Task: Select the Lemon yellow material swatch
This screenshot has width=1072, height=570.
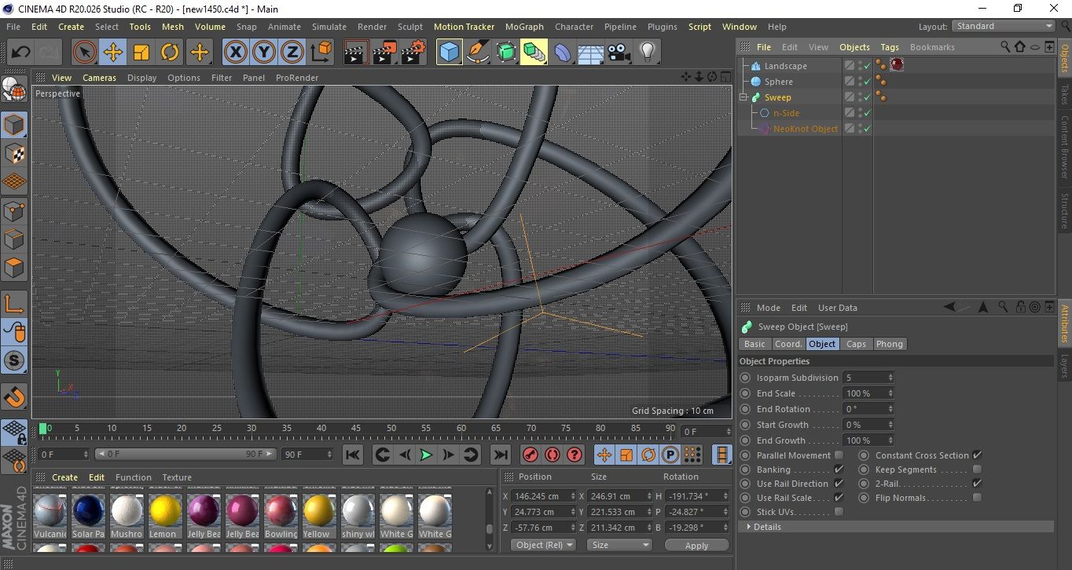Action: click(166, 510)
